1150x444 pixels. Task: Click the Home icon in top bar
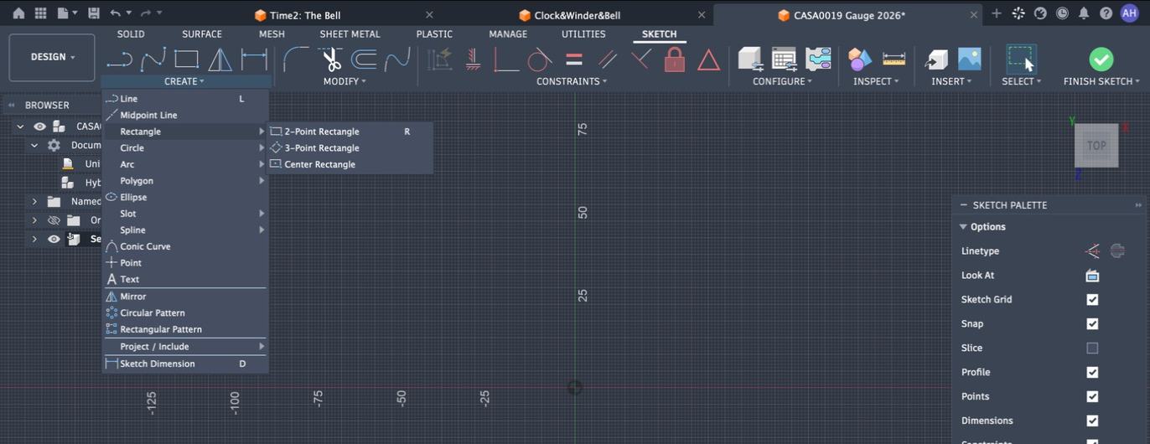click(x=18, y=13)
